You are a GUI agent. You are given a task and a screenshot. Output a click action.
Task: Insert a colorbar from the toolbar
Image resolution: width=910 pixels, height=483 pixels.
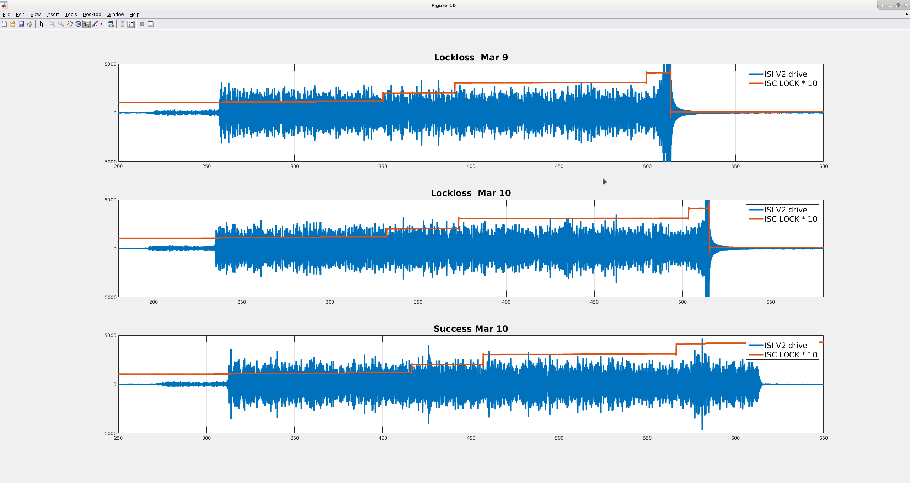coord(122,24)
